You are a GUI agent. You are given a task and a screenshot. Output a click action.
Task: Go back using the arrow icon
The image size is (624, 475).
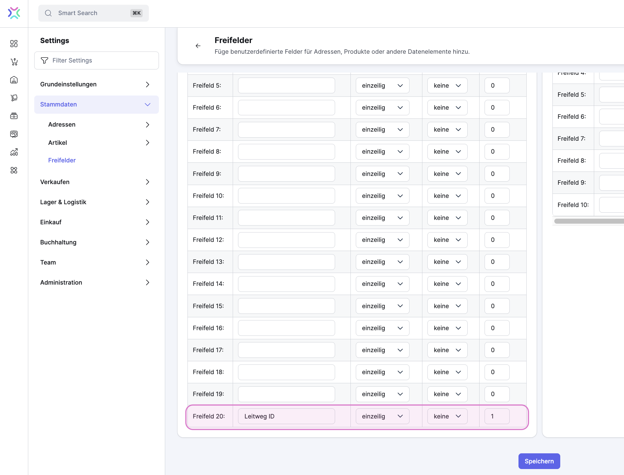198,46
